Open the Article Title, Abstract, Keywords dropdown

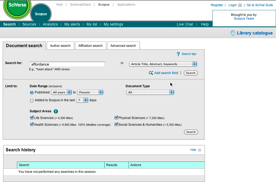point(163,64)
